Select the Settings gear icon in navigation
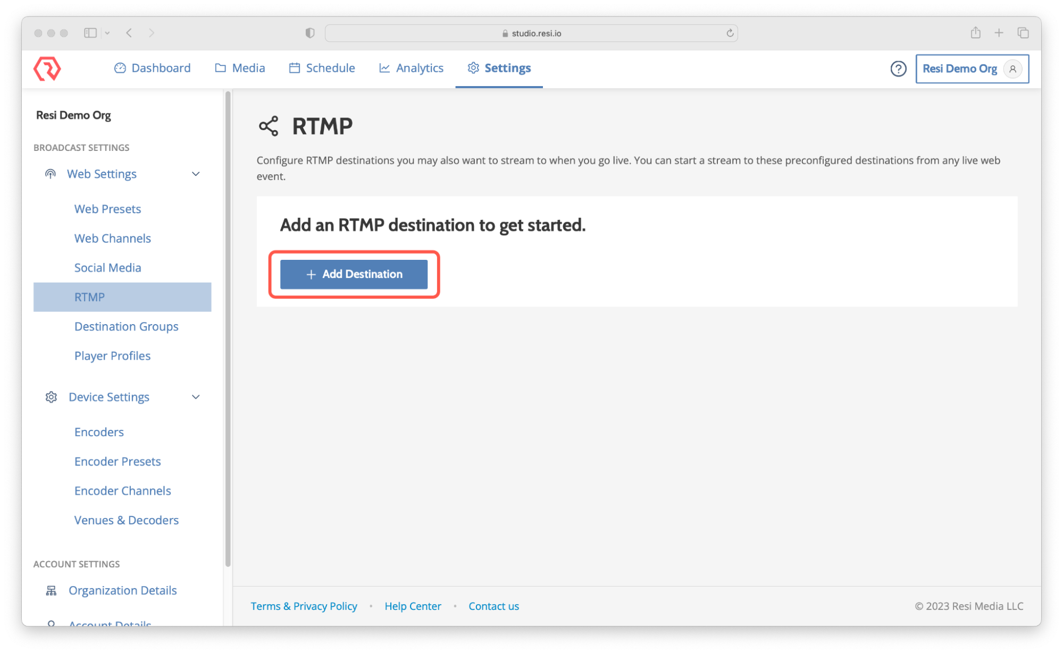1063x653 pixels. [x=472, y=68]
